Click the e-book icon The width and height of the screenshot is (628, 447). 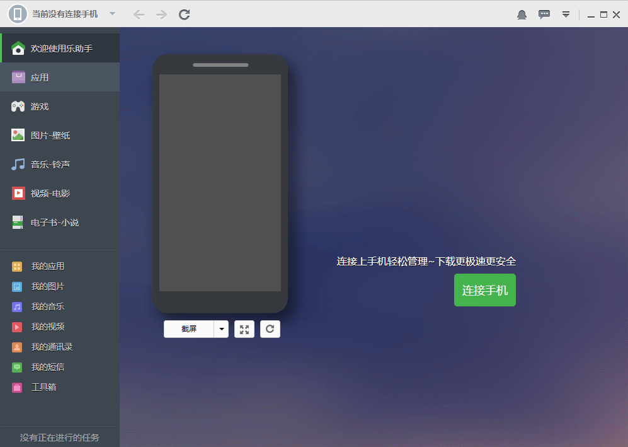[18, 222]
